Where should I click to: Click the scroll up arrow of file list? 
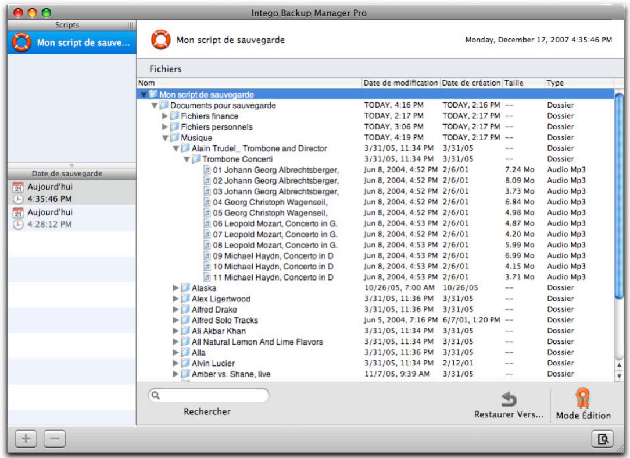[619, 365]
